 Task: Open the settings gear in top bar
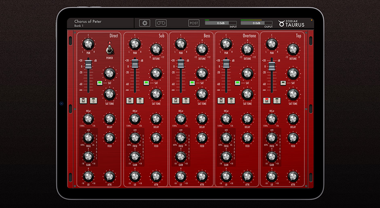pyautogui.click(x=145, y=23)
